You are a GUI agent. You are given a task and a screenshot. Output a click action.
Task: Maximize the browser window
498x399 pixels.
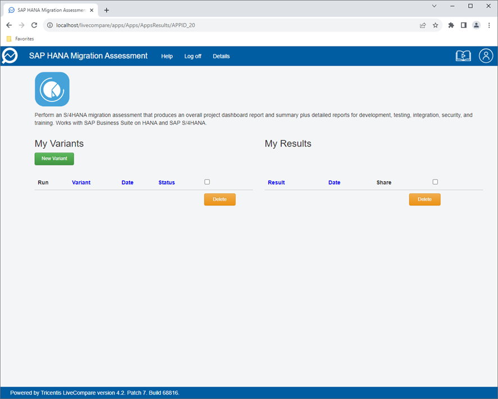coord(470,6)
